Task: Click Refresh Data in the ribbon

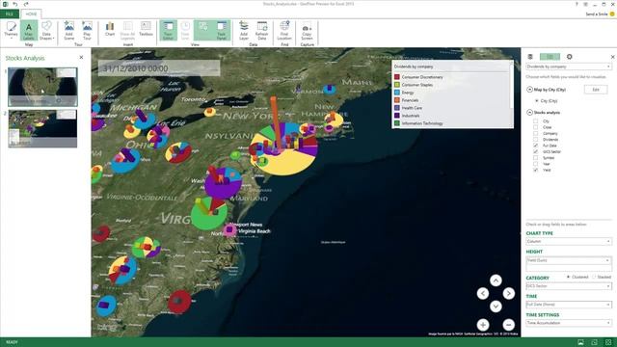Action: click(x=261, y=30)
